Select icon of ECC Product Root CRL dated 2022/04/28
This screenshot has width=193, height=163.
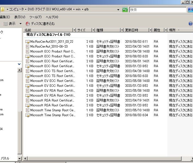tap(27, 51)
